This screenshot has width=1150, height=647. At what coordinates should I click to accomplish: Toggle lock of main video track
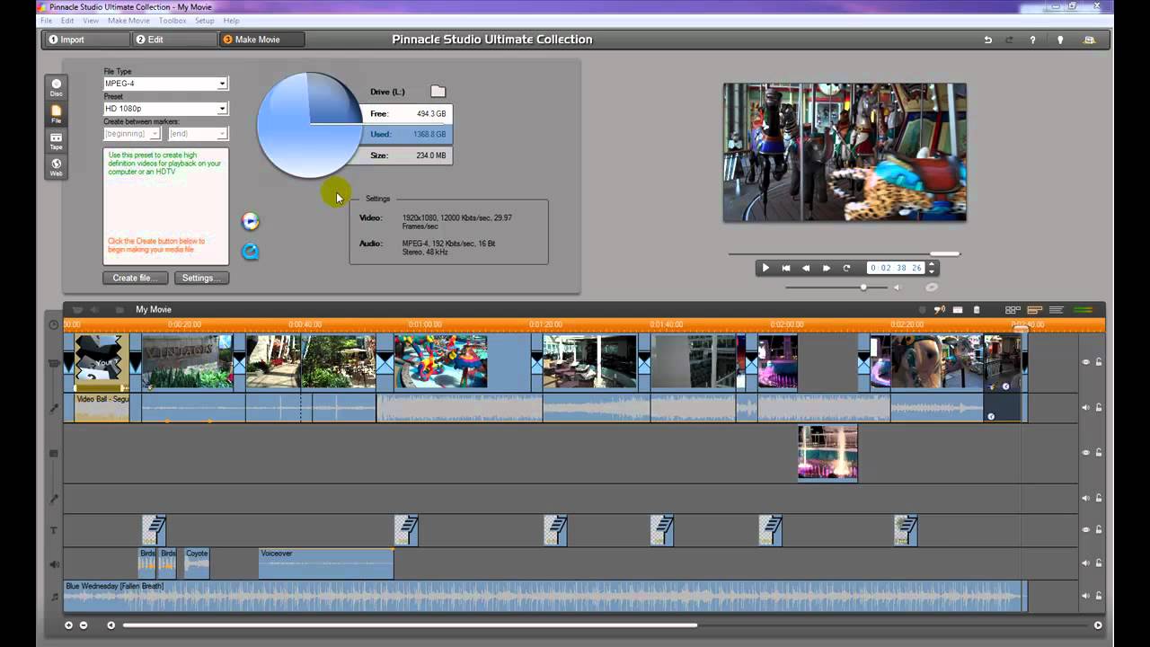[x=1098, y=362]
